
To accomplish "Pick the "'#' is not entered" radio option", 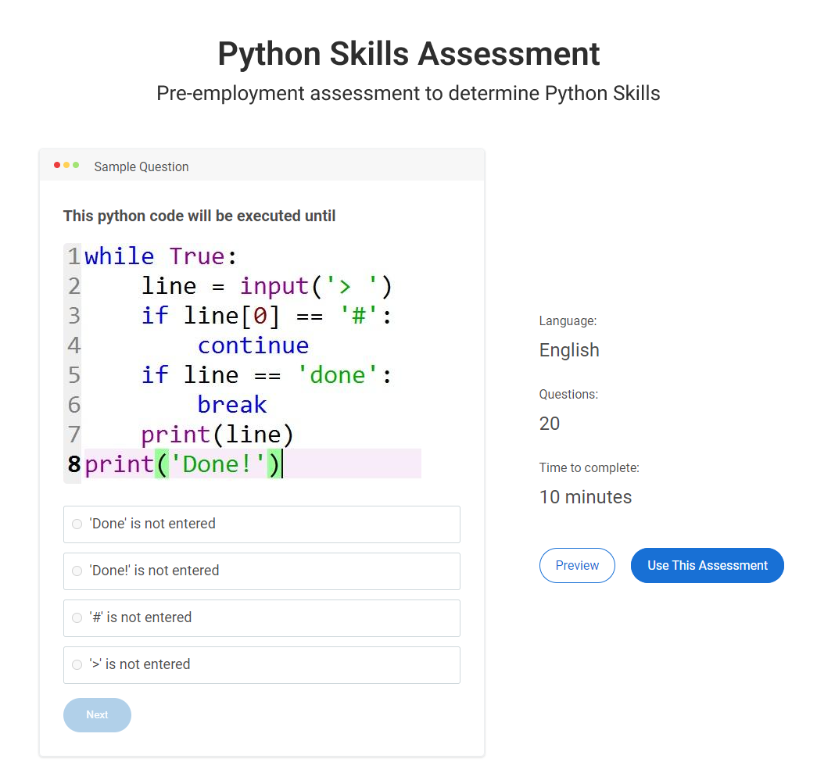I will coord(77,617).
